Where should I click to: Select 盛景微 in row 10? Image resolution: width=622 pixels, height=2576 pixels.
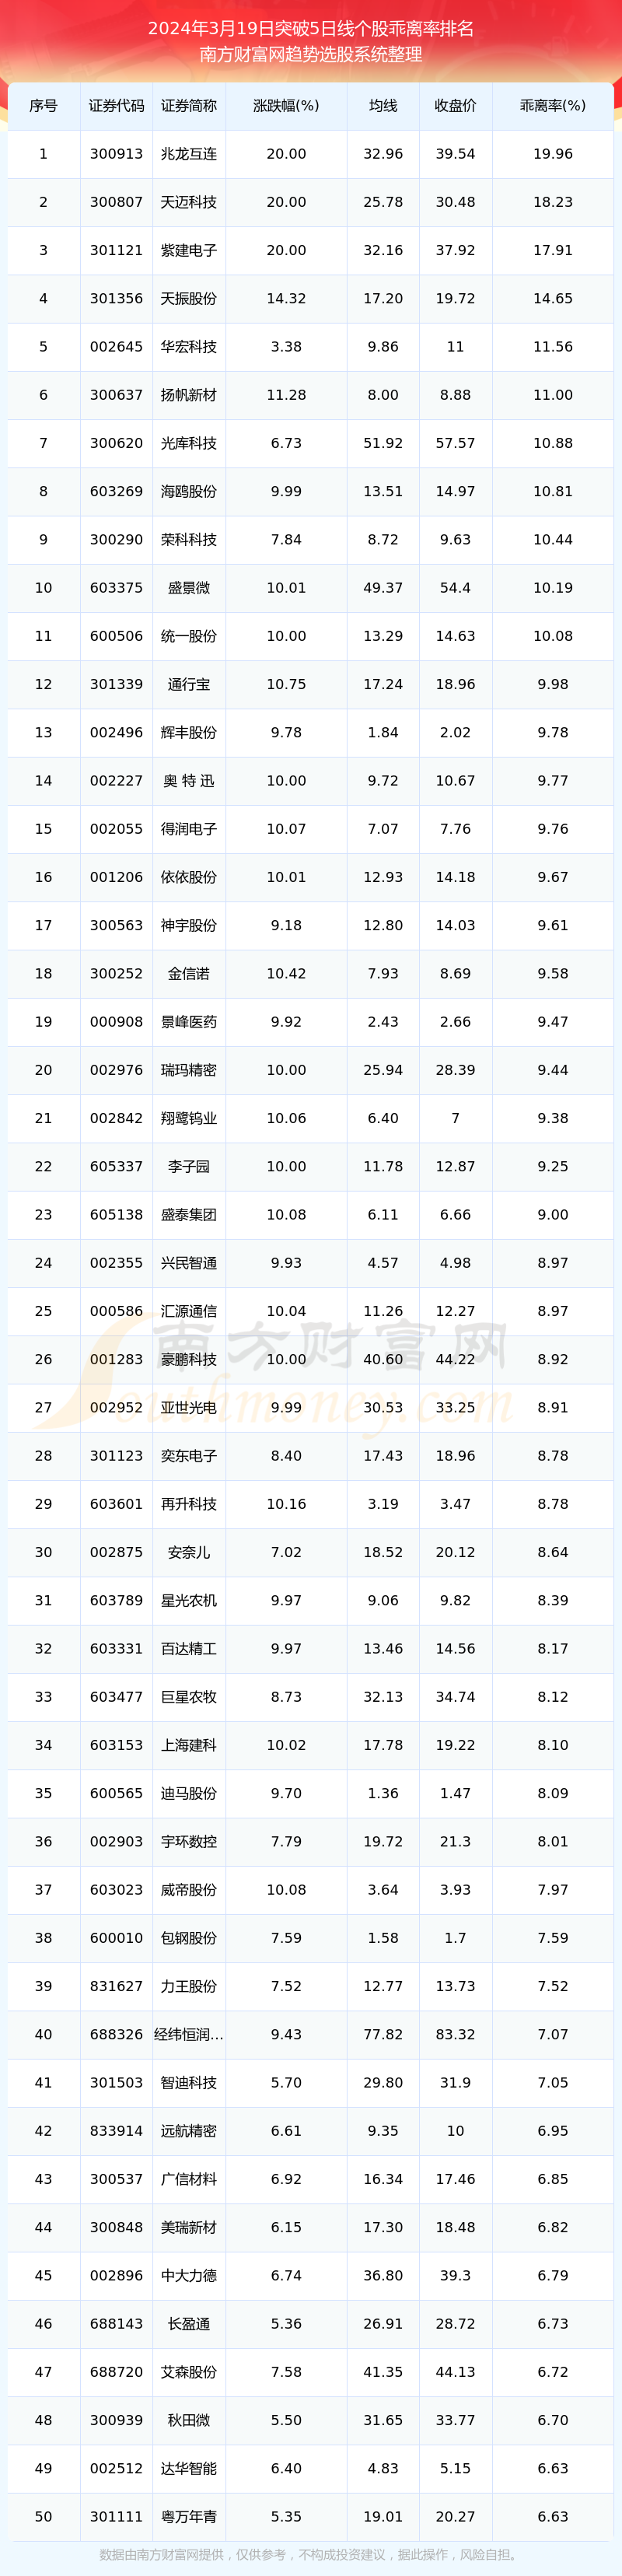click(189, 588)
